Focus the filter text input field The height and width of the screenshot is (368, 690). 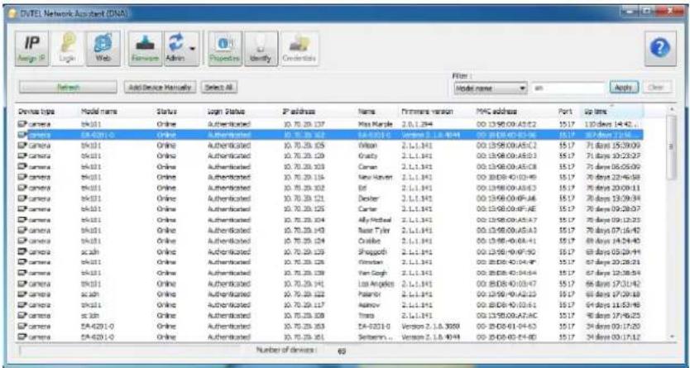(x=568, y=88)
